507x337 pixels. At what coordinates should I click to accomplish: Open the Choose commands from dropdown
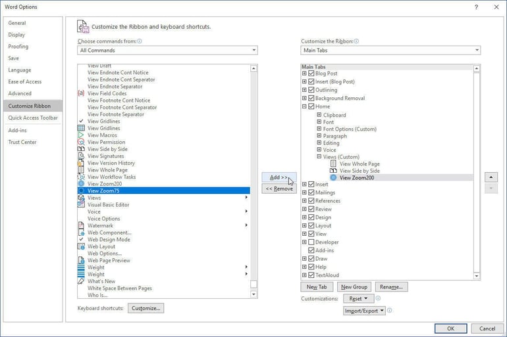pos(167,50)
